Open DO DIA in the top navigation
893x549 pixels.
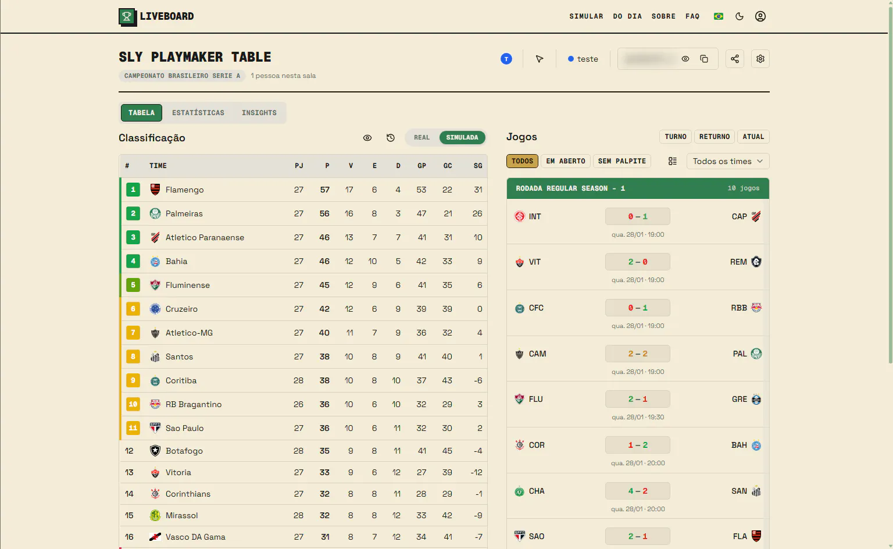627,16
